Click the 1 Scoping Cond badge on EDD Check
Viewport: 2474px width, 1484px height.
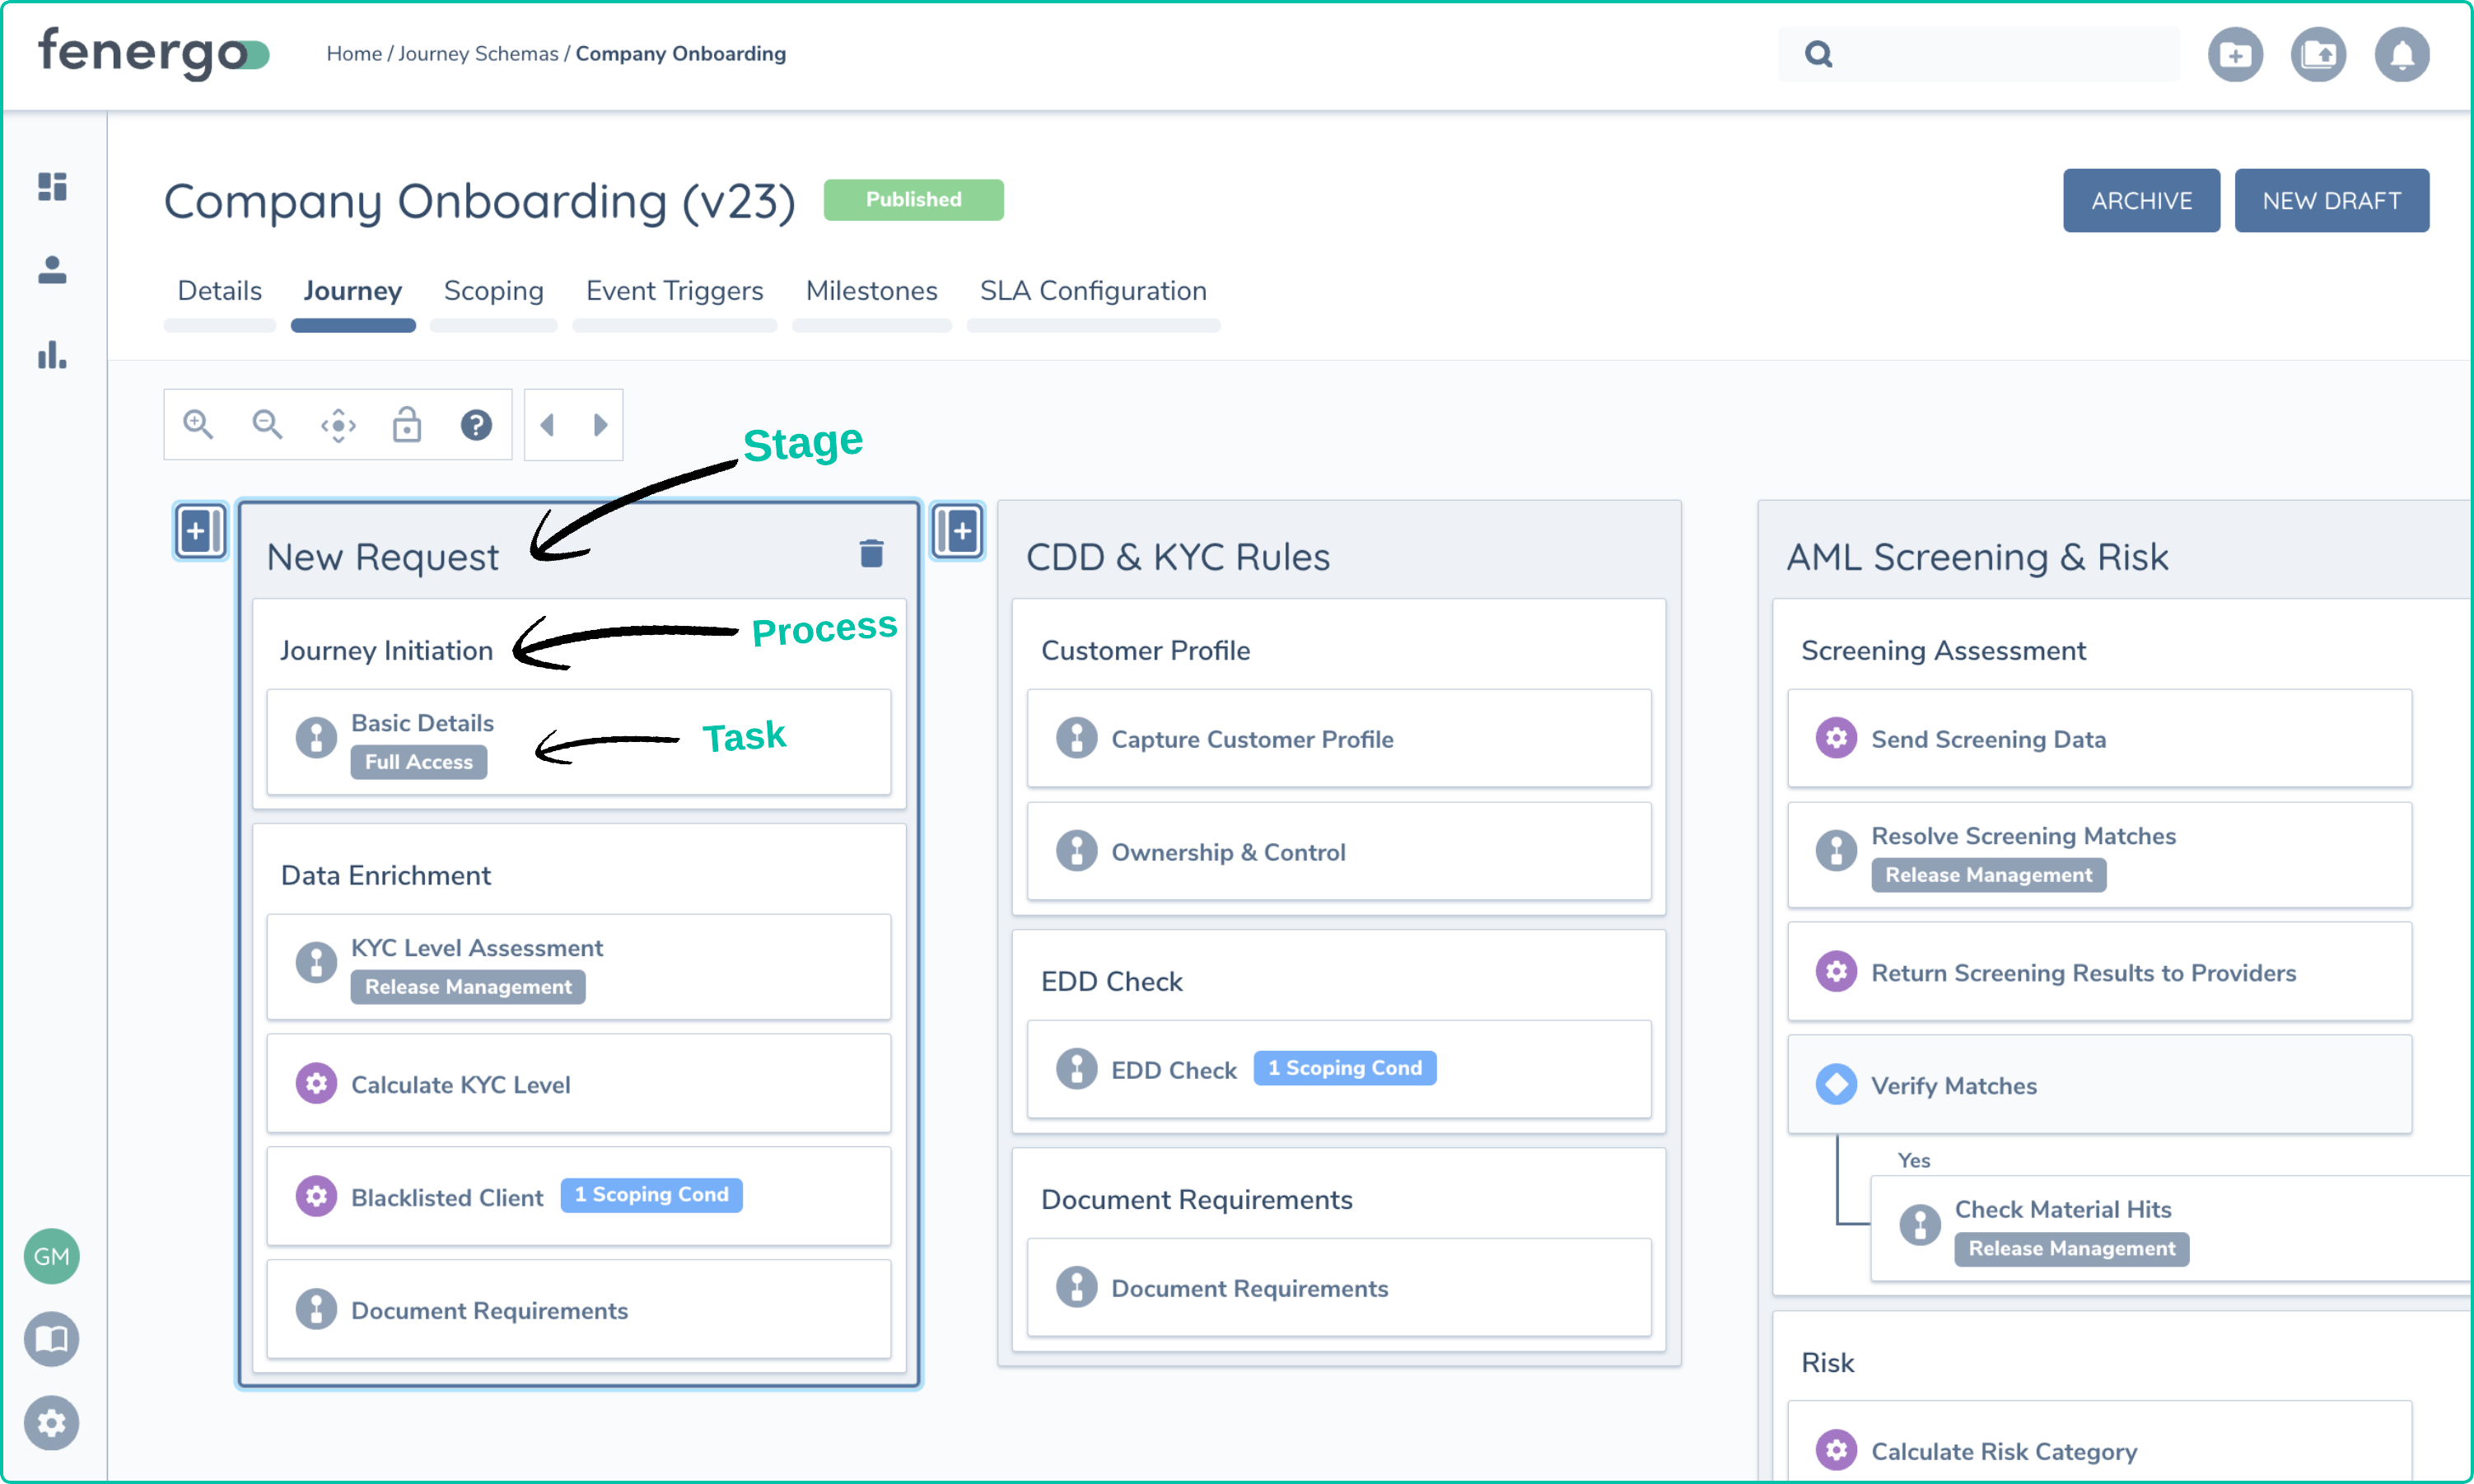[x=1344, y=1068]
